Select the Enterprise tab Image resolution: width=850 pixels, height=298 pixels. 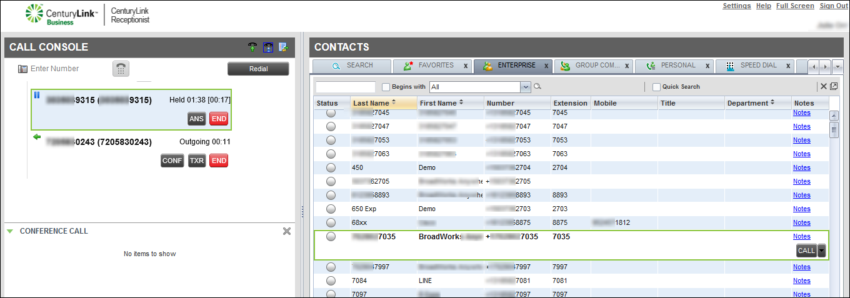point(513,66)
